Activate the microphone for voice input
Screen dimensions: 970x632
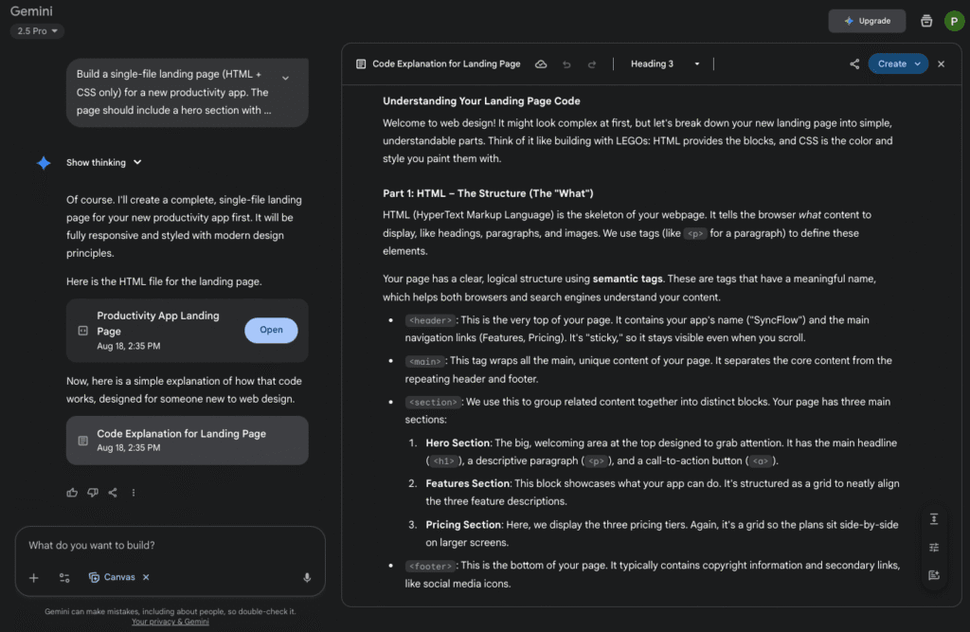click(306, 577)
